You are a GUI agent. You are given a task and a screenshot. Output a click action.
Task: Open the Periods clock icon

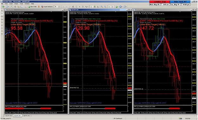[x=120, y=7]
